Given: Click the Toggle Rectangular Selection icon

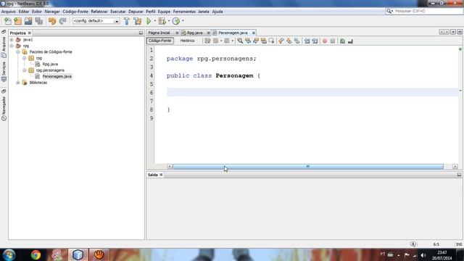Looking at the screenshot, I should click(x=271, y=41).
